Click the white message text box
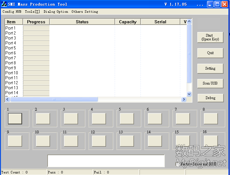This screenshot has width=230, height=175. click(x=106, y=161)
